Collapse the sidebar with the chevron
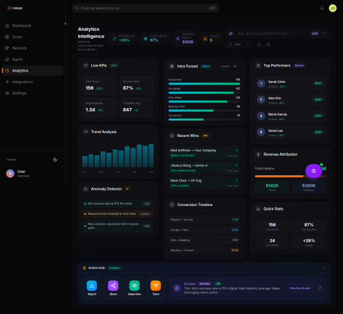 pyautogui.click(x=65, y=24)
